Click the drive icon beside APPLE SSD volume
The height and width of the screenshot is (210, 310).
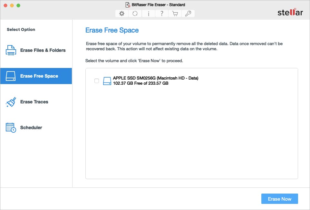point(107,81)
